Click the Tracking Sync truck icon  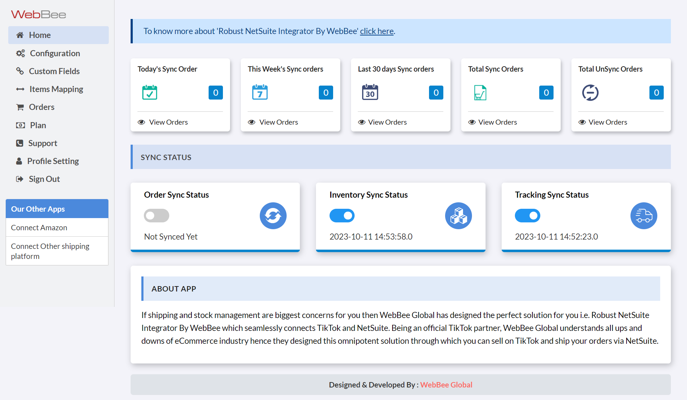[x=644, y=216]
